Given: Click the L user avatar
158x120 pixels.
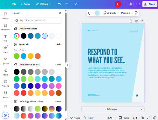Looking at the screenshot, I should (x=118, y=4).
